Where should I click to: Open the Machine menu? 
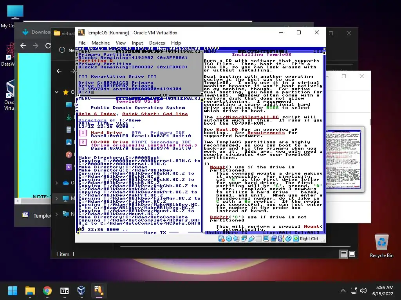click(x=101, y=43)
